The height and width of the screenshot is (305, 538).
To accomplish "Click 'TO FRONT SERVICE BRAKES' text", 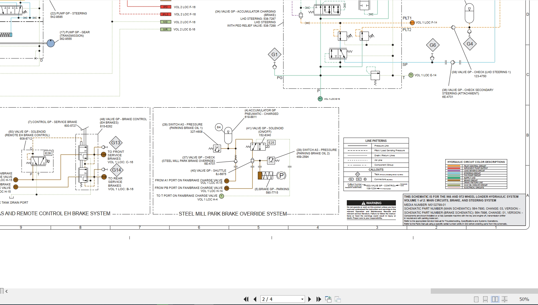I will pyautogui.click(x=116, y=155).
